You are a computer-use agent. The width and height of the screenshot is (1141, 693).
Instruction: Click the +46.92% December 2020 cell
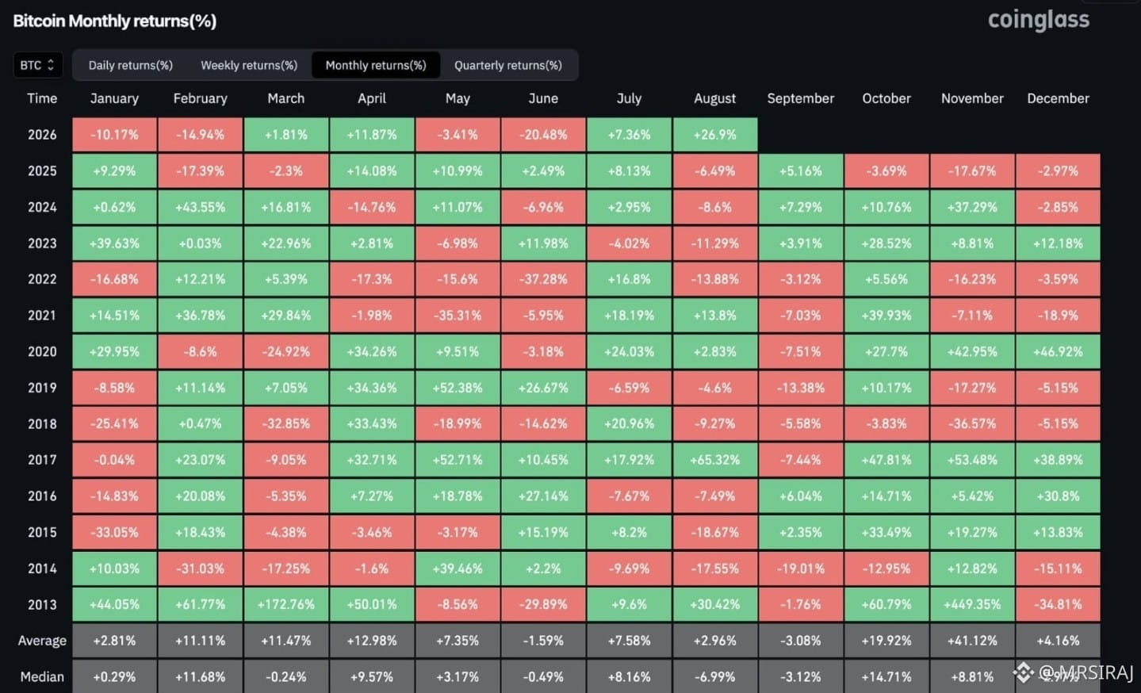[x=1058, y=351]
